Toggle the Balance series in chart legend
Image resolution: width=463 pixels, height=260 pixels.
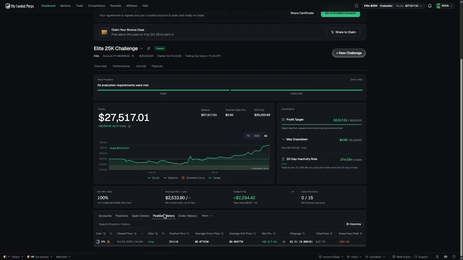(171, 178)
